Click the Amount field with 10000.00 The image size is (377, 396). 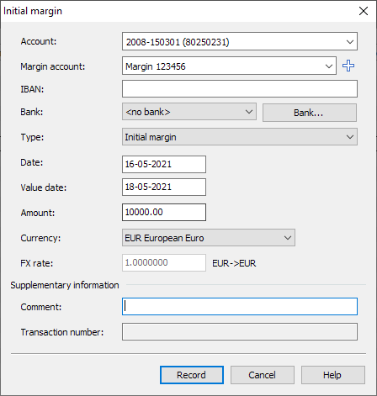tap(164, 212)
